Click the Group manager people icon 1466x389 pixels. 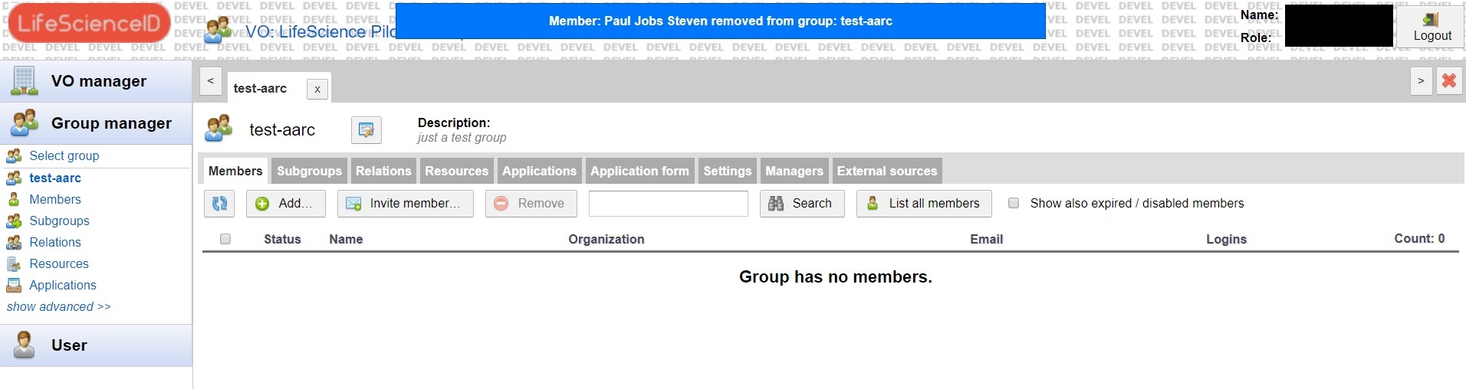pyautogui.click(x=24, y=123)
